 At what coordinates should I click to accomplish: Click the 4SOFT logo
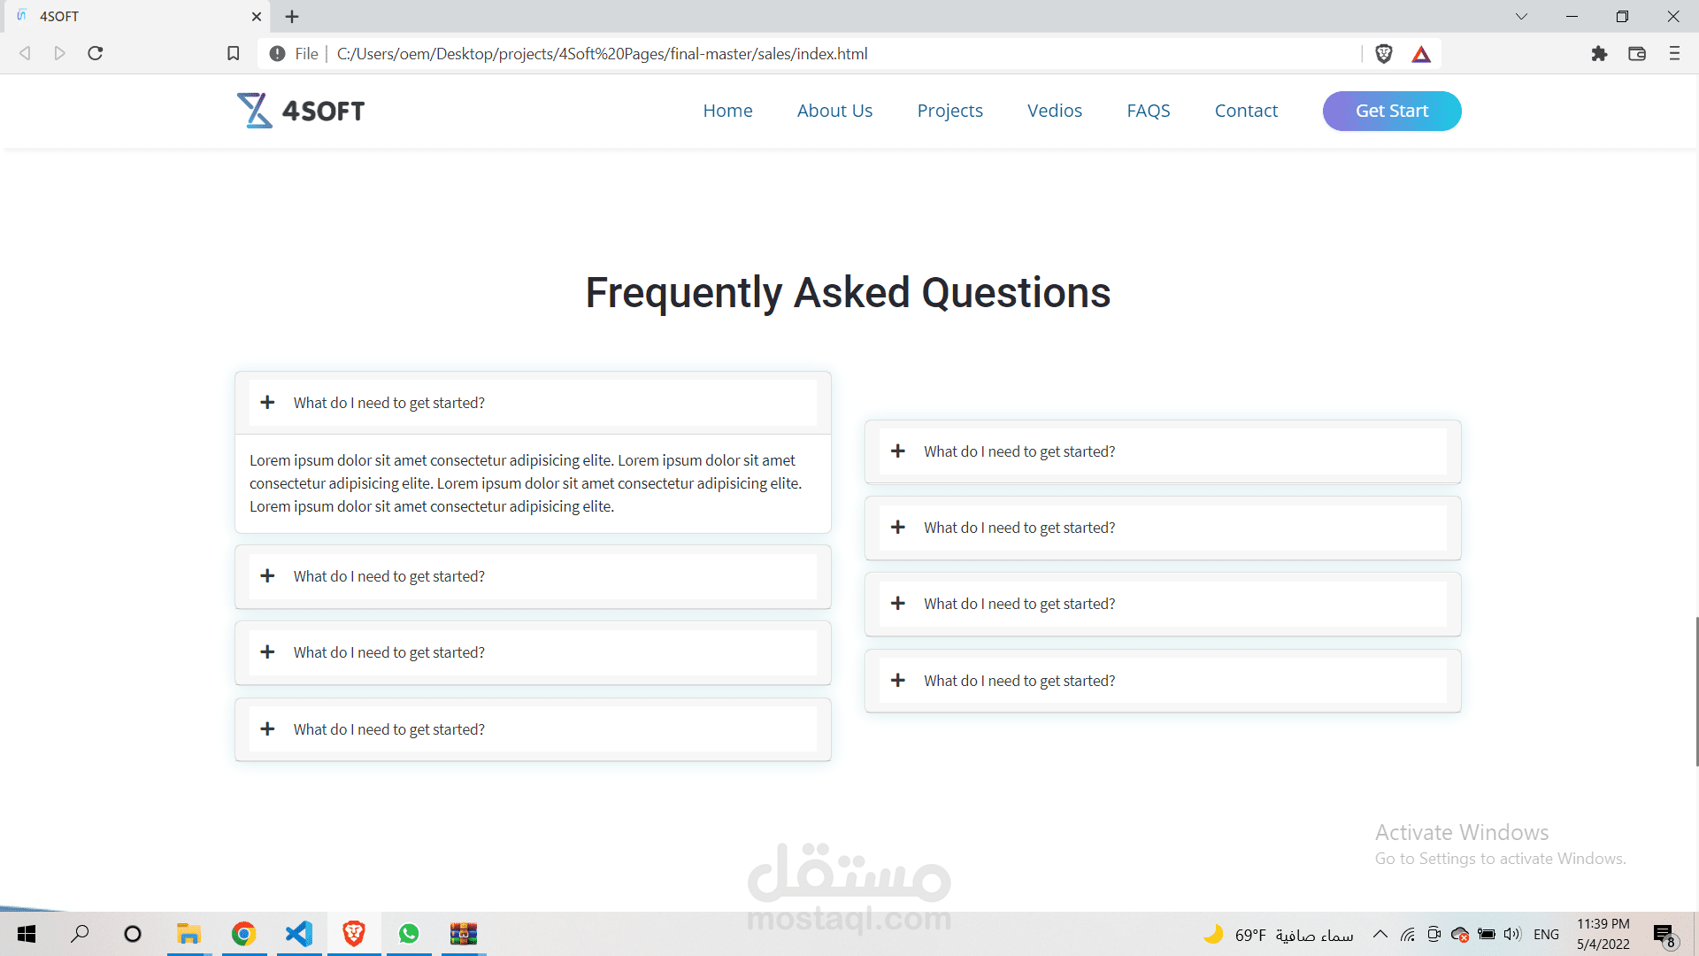click(x=301, y=111)
